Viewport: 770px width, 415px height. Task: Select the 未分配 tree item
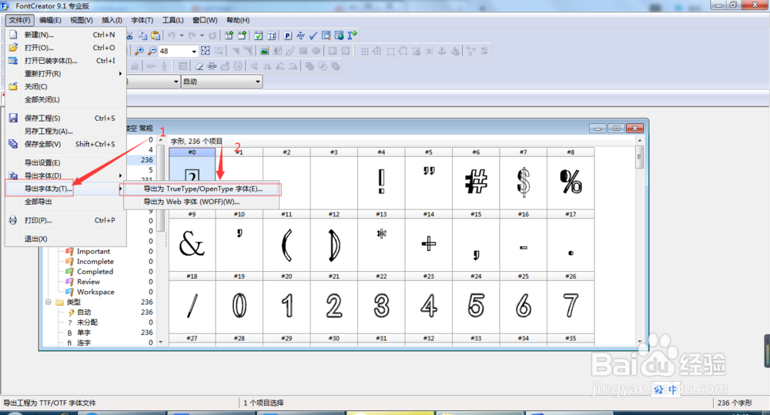(x=88, y=322)
